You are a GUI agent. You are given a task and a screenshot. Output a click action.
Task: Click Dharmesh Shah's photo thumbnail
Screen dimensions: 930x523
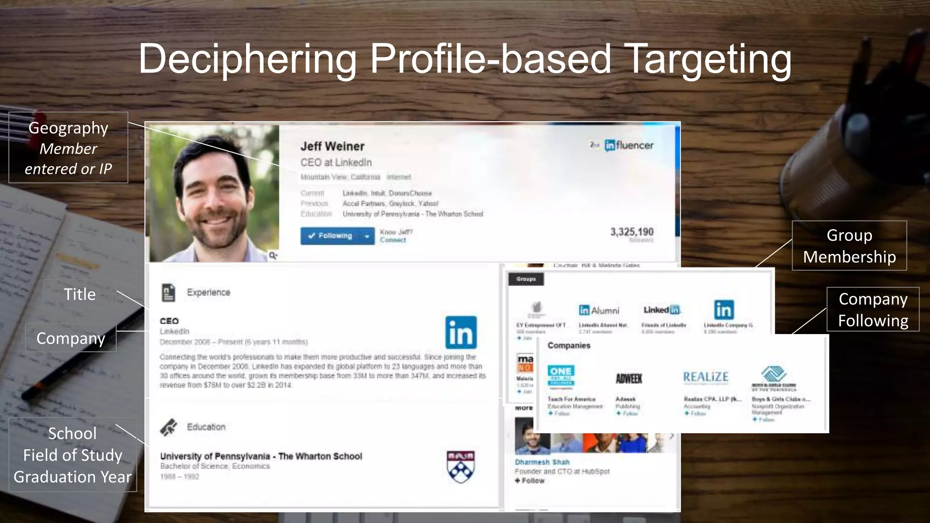tap(533, 436)
